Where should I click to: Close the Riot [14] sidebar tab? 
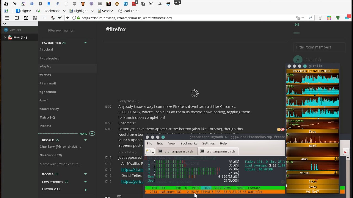point(5,37)
